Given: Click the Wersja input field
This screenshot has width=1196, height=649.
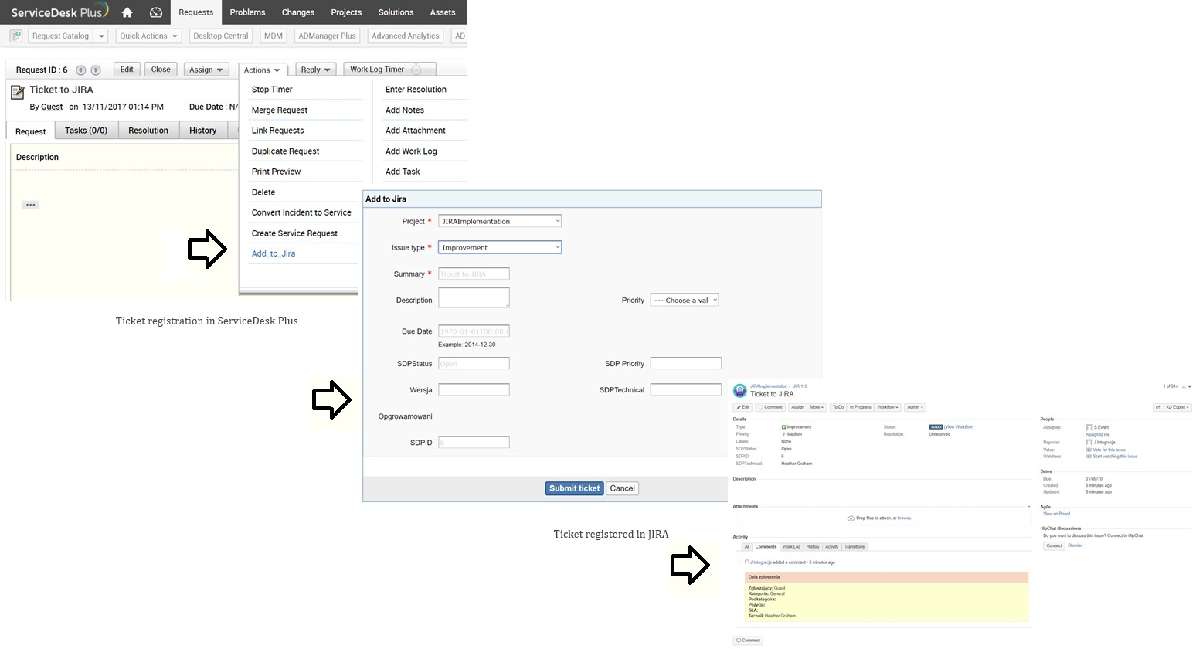Looking at the screenshot, I should (x=474, y=389).
